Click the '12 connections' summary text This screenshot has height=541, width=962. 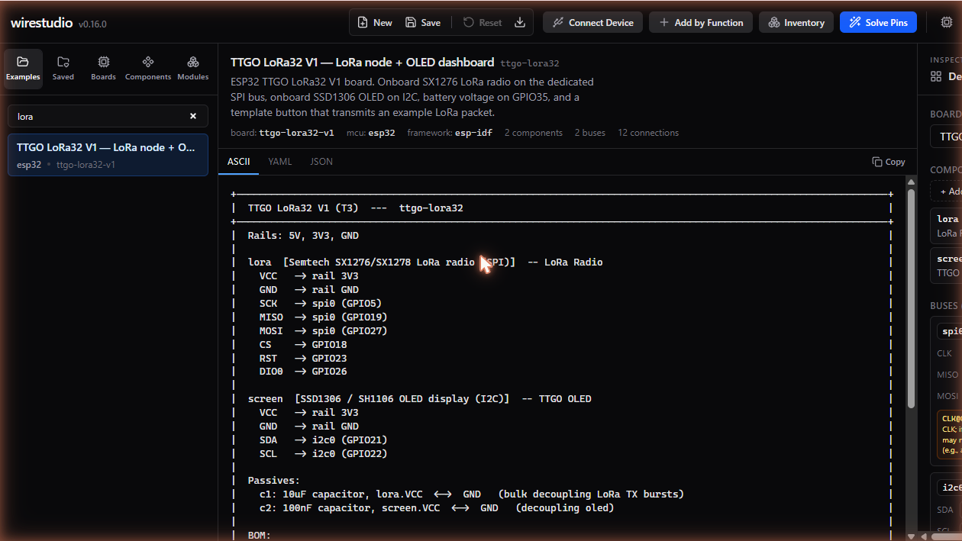648,133
